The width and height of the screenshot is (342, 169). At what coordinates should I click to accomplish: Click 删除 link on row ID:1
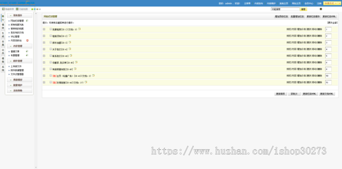point(320,29)
